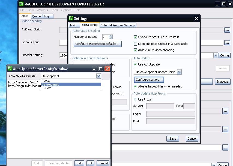Disable Use AutoUpdate checkbox

point(135,64)
